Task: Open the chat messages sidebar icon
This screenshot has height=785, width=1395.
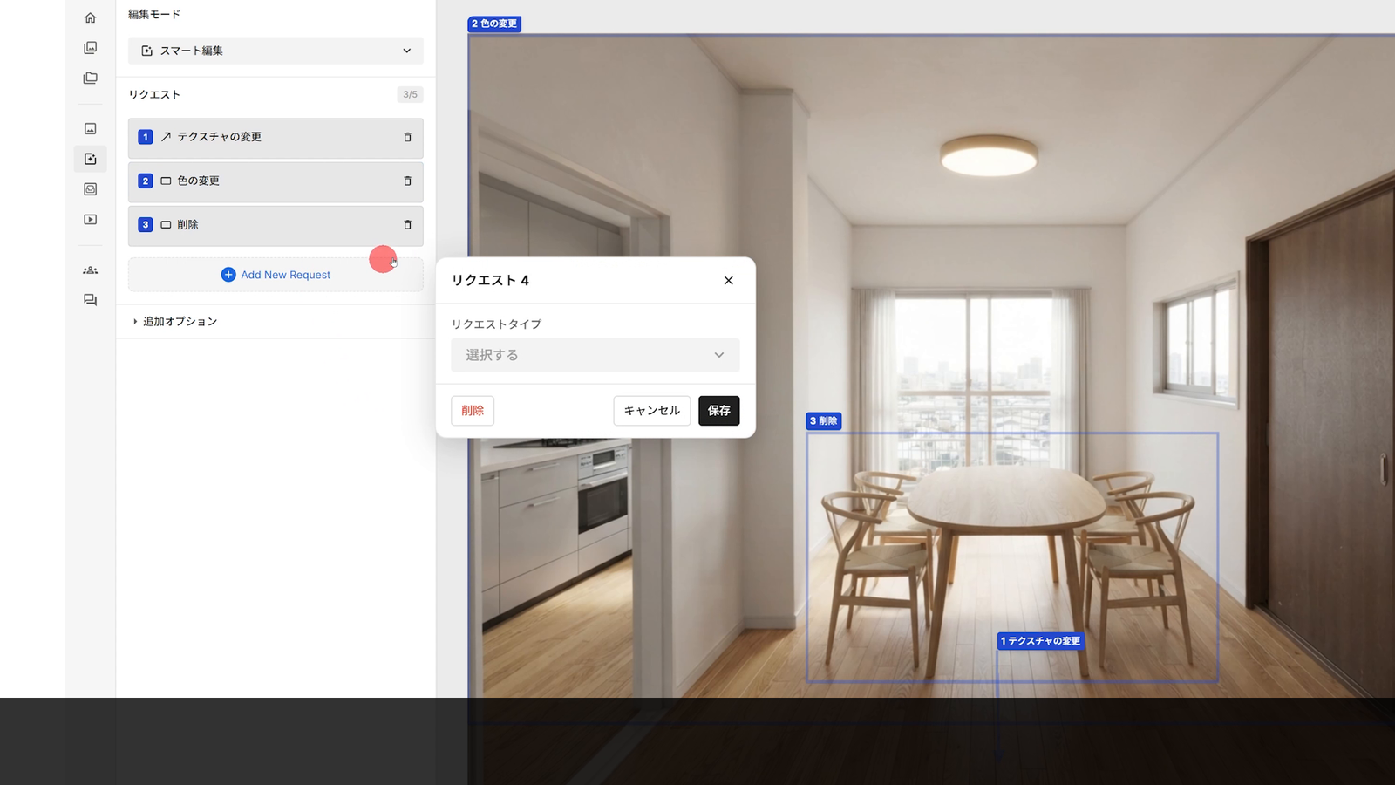Action: click(x=90, y=300)
